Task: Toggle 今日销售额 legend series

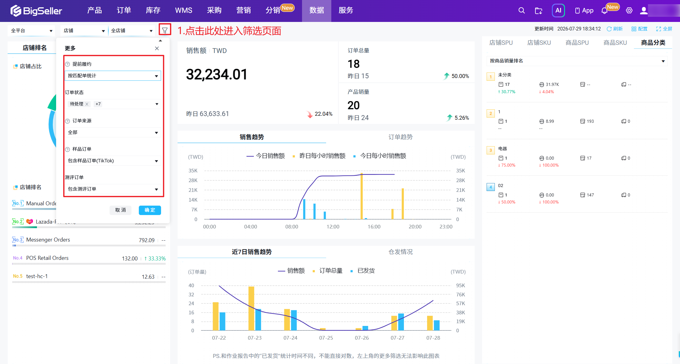Action: click(x=266, y=156)
